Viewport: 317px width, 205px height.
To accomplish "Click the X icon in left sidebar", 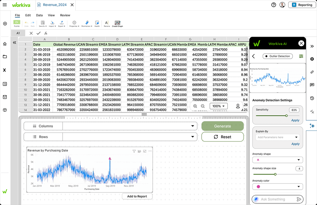I will (x=5, y=70).
